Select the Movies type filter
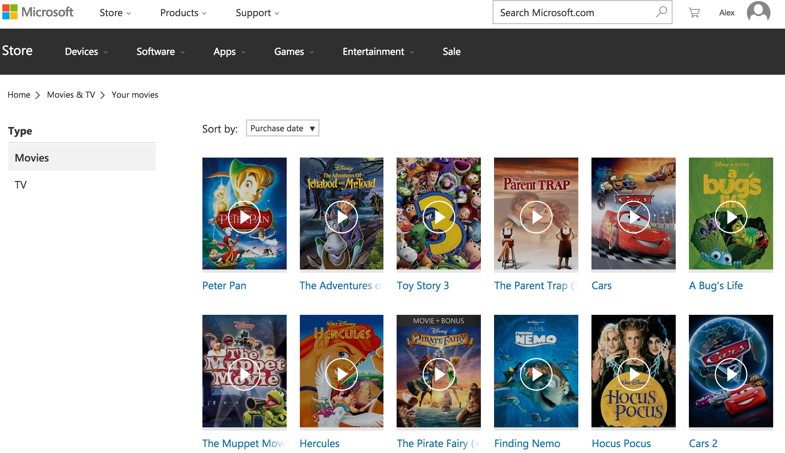 [31, 158]
